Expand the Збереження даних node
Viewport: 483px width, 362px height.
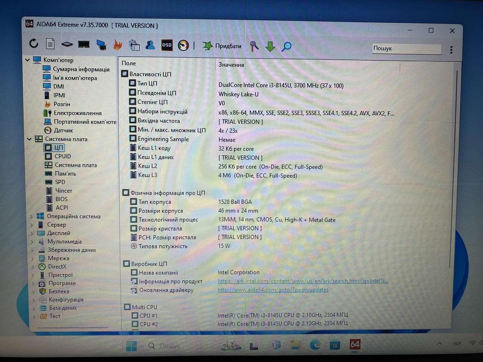tap(32, 250)
